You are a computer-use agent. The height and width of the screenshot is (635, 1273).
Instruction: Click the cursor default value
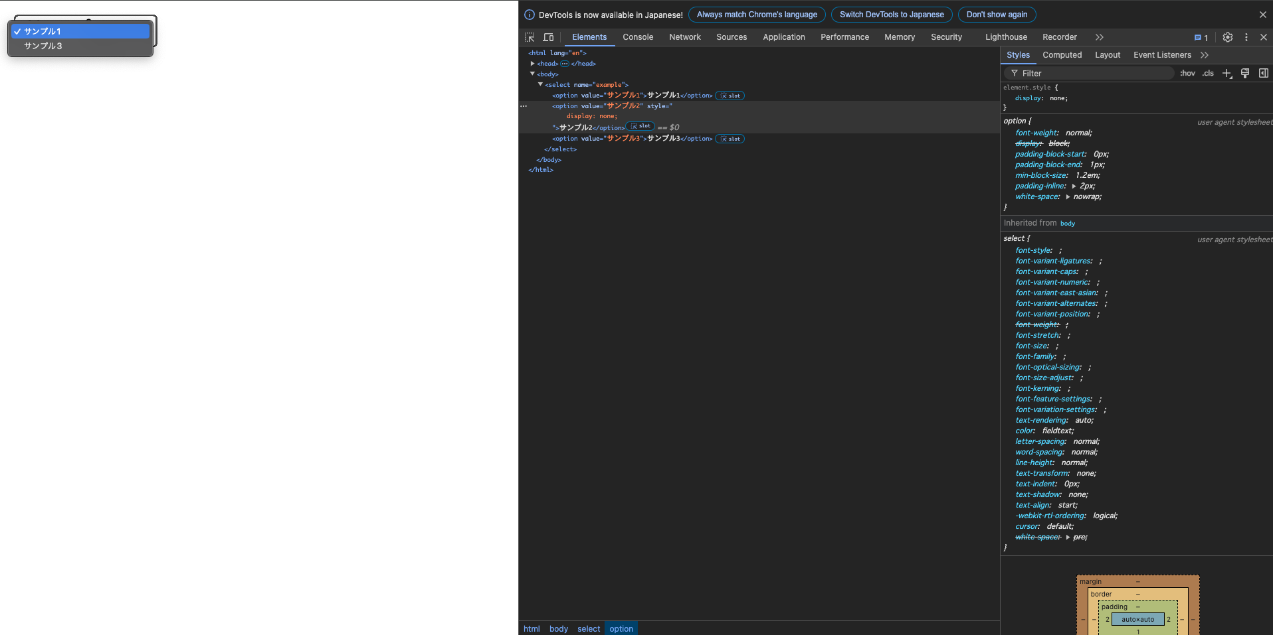[1059, 527]
